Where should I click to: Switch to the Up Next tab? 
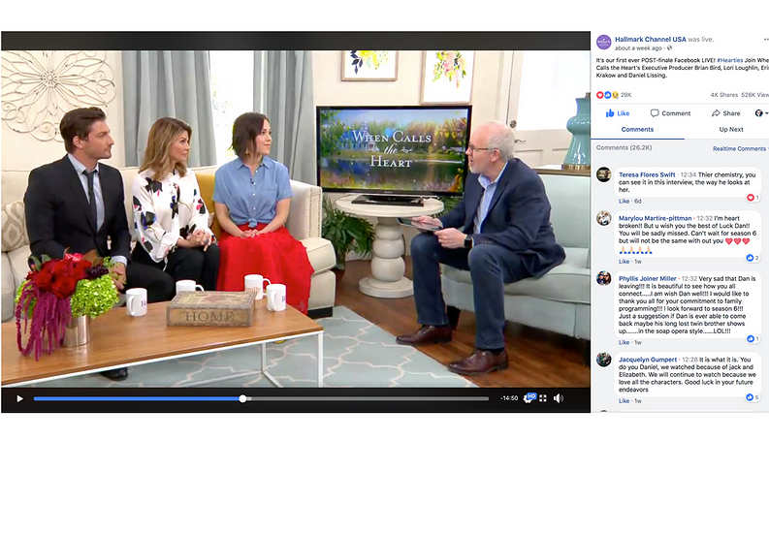pyautogui.click(x=731, y=129)
